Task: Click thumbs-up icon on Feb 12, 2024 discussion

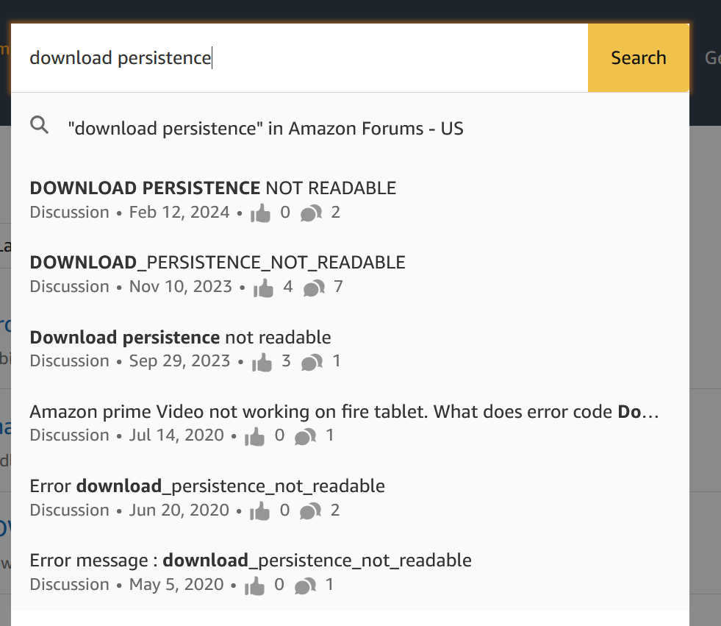Action: (x=261, y=213)
